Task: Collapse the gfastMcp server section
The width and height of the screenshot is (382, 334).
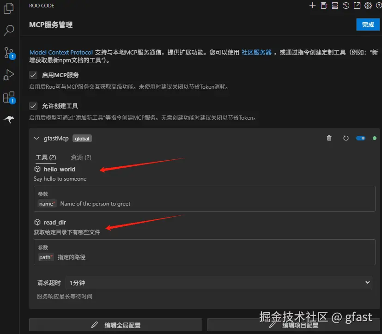Action: (36, 139)
